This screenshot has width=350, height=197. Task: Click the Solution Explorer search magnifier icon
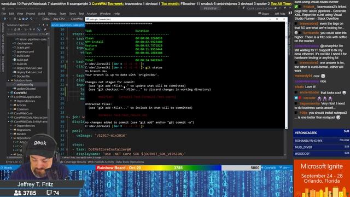[46, 34]
